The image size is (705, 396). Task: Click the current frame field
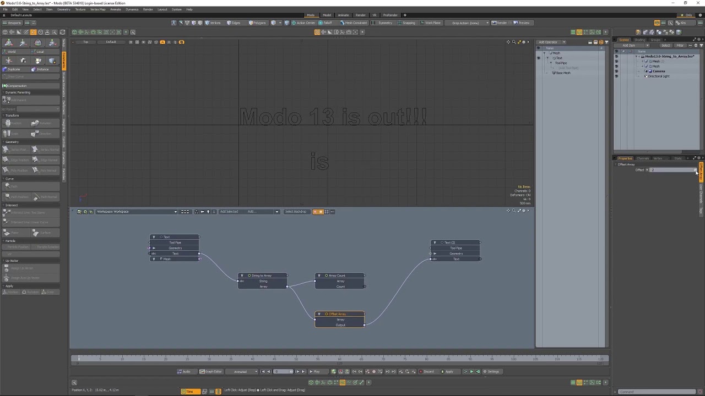coord(284,372)
